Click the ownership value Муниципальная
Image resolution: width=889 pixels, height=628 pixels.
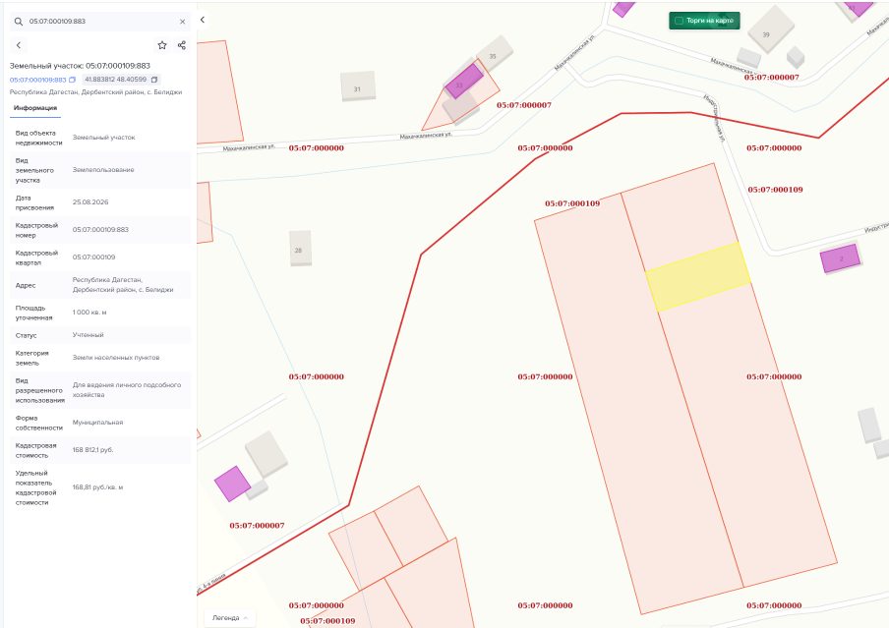tap(97, 423)
